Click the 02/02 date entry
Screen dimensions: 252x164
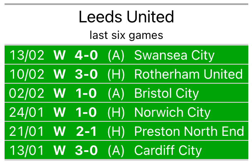(x=27, y=93)
